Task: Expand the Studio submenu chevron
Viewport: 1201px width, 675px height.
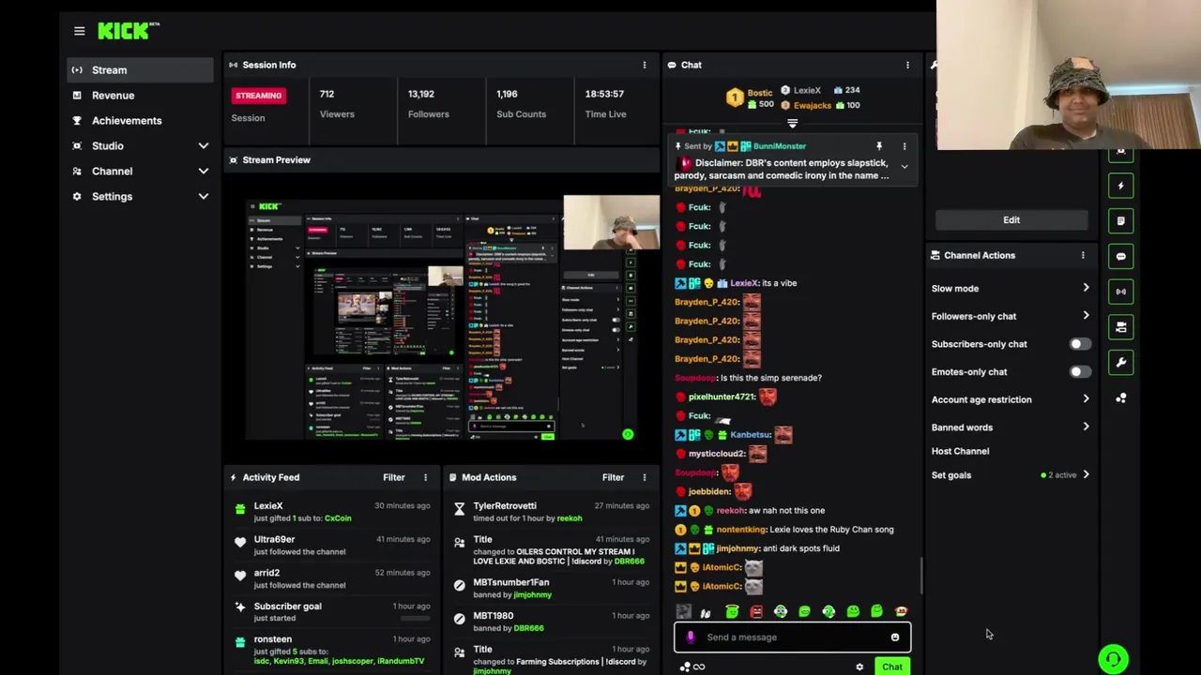Action: 203,145
